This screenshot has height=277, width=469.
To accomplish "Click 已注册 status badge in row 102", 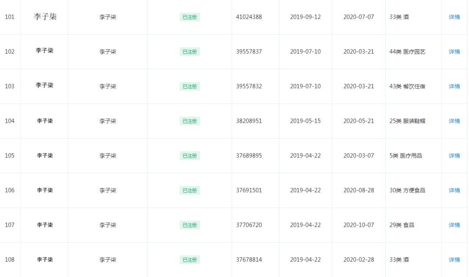I will [190, 52].
